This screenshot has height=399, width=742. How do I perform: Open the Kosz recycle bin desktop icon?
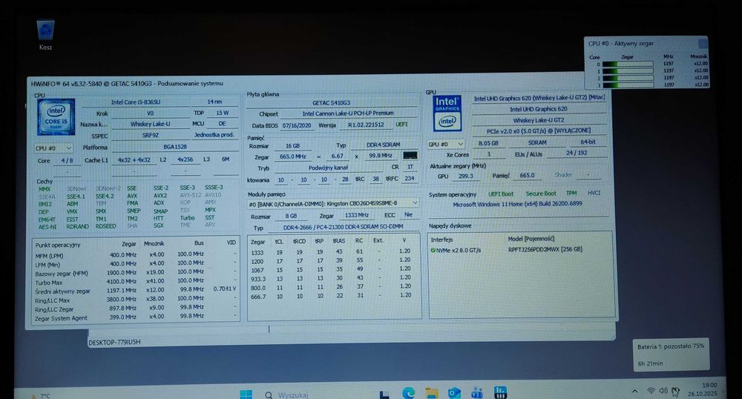[45, 34]
